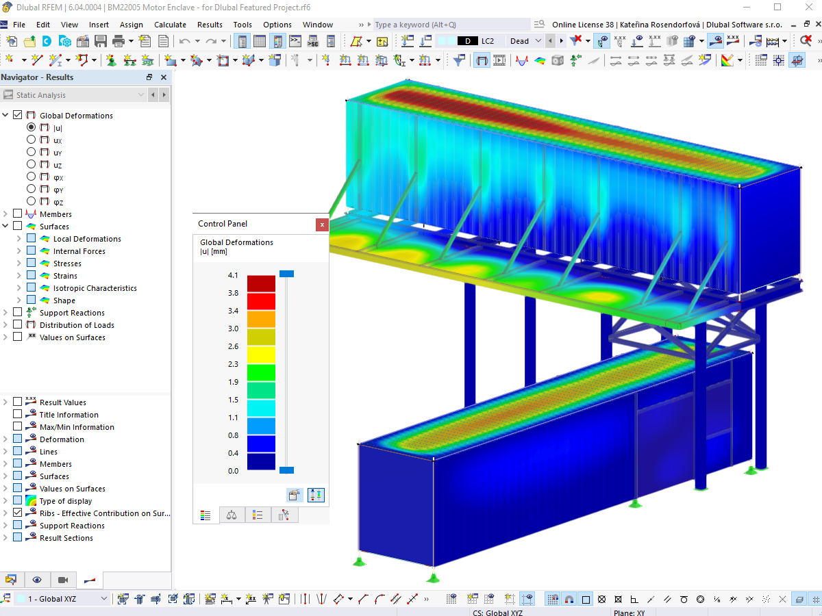Viewport: 822px width, 616px height.
Task: Toggle Ribs - Effective Contribution checkbox
Action: (18, 513)
